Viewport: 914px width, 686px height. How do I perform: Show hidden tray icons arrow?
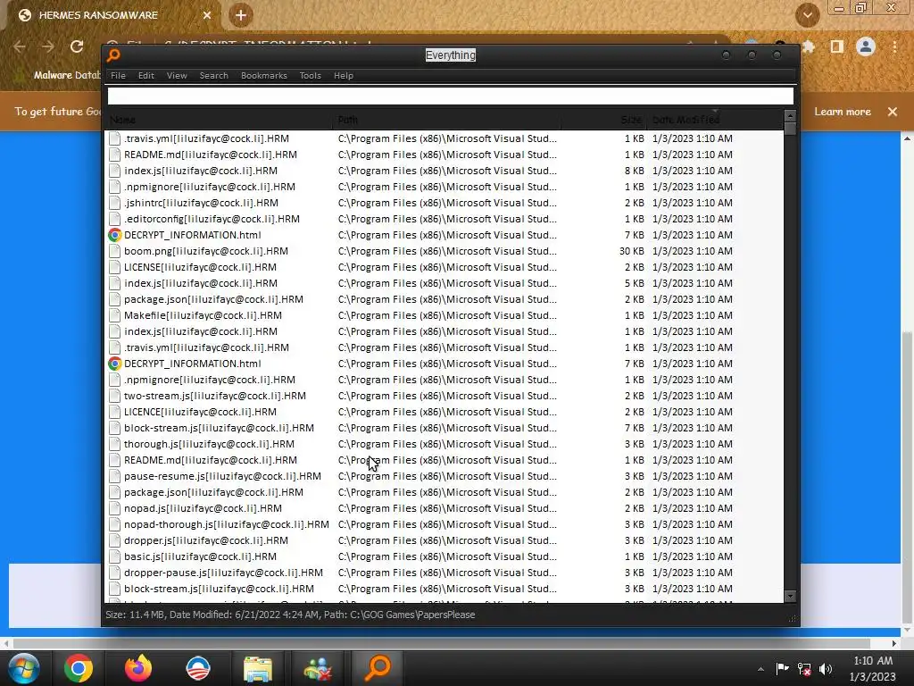[x=760, y=670]
